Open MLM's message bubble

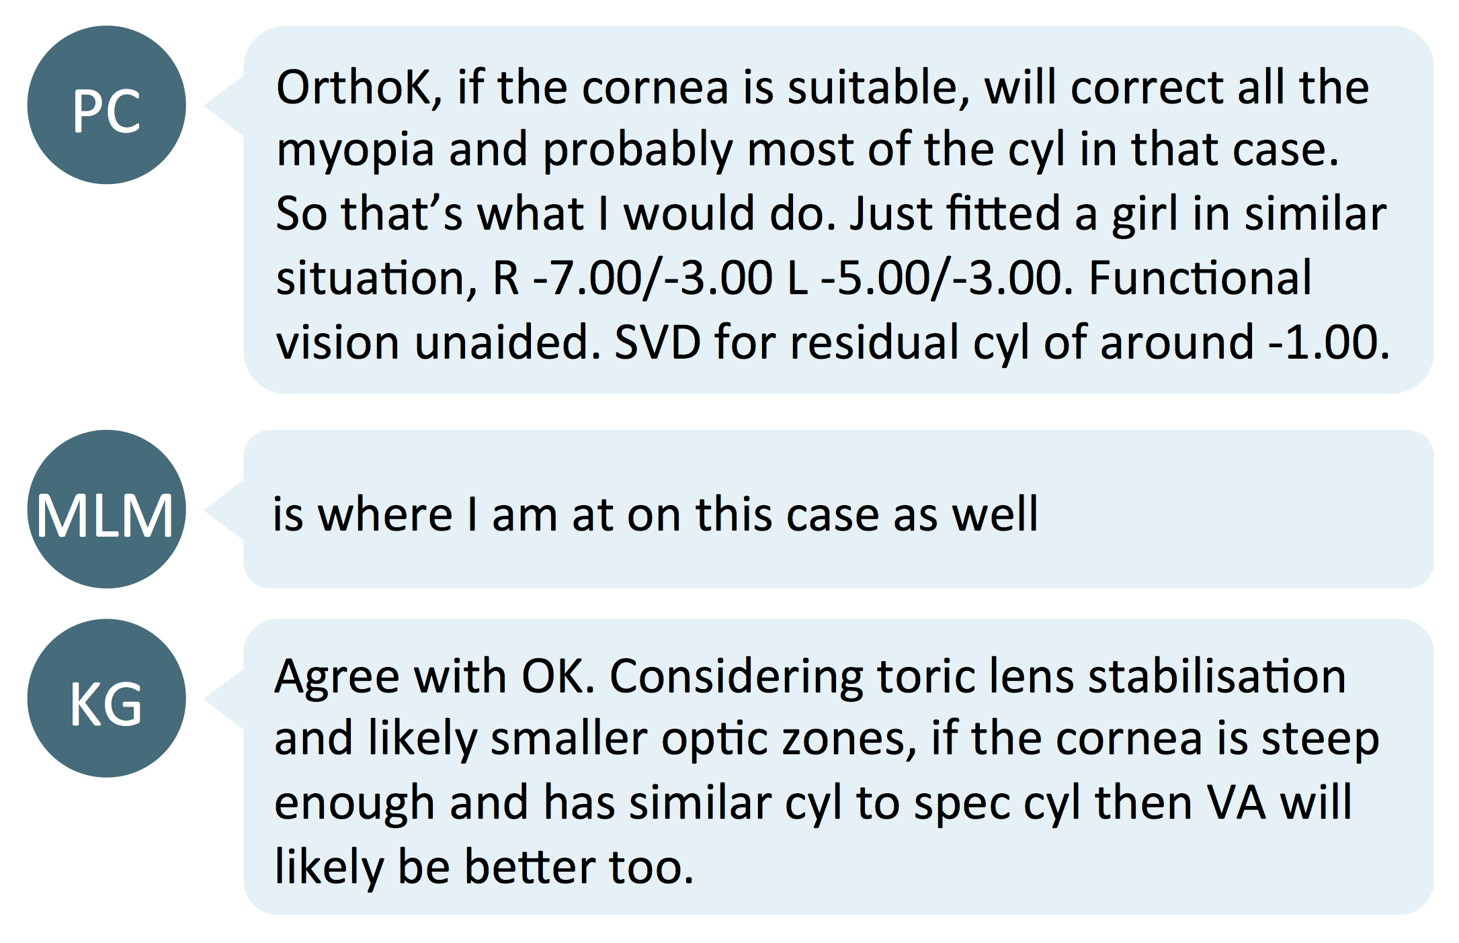point(838,509)
